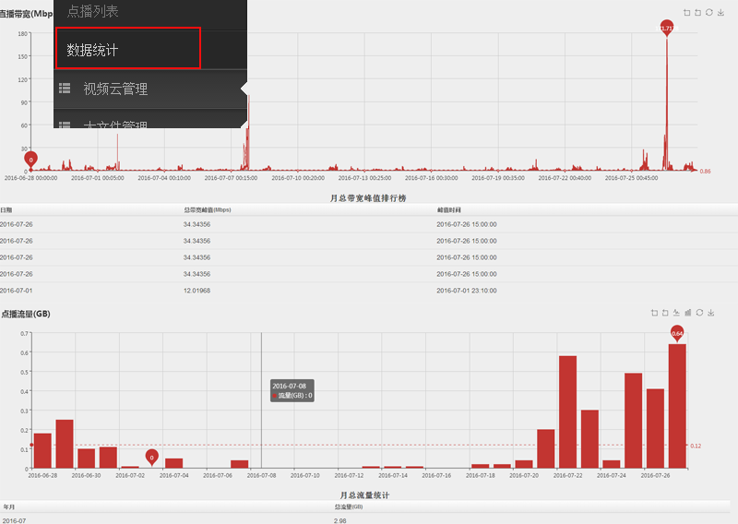The image size is (738, 524).
Task: Click the list icon beside 视频云管理
Action: pyautogui.click(x=65, y=89)
